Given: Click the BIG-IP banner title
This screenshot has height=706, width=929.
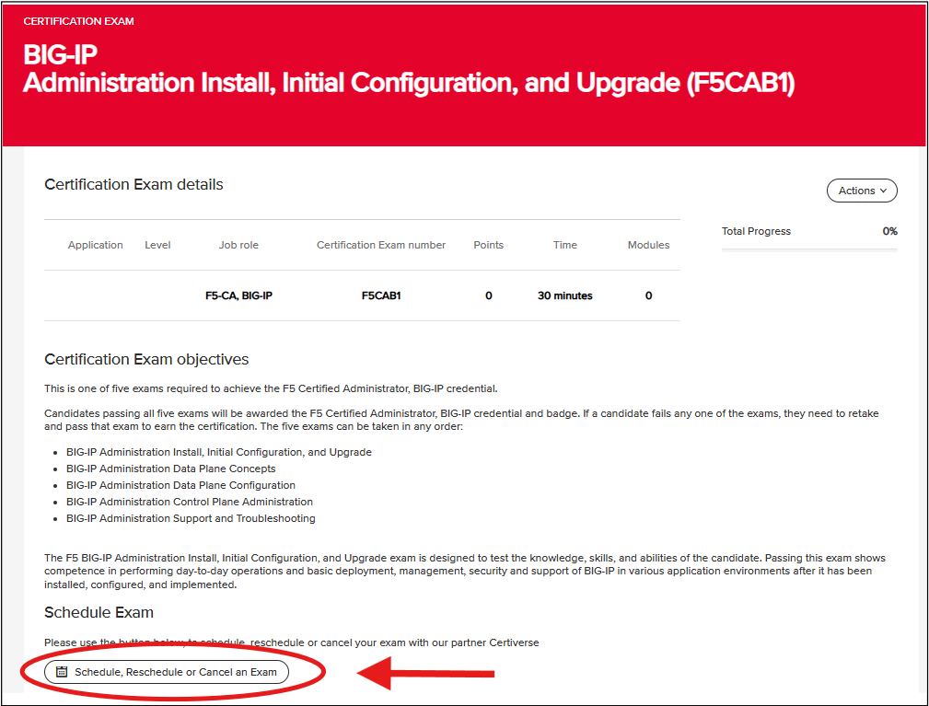Looking at the screenshot, I should [61, 54].
